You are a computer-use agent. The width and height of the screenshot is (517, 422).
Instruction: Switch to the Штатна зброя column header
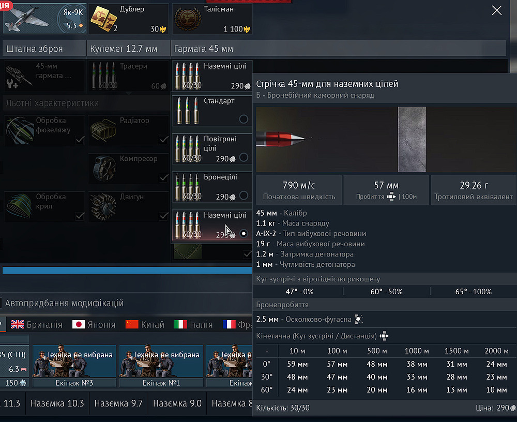click(x=44, y=49)
